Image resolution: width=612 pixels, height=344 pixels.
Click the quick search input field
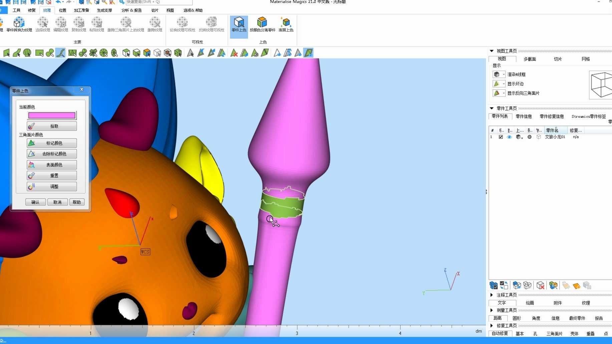159,2
